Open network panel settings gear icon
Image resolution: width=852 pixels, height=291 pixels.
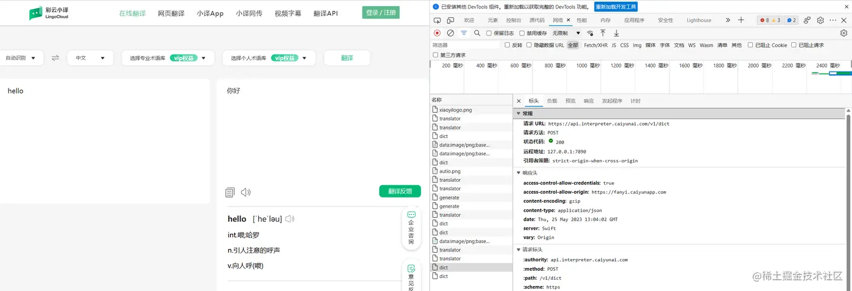pyautogui.click(x=844, y=33)
